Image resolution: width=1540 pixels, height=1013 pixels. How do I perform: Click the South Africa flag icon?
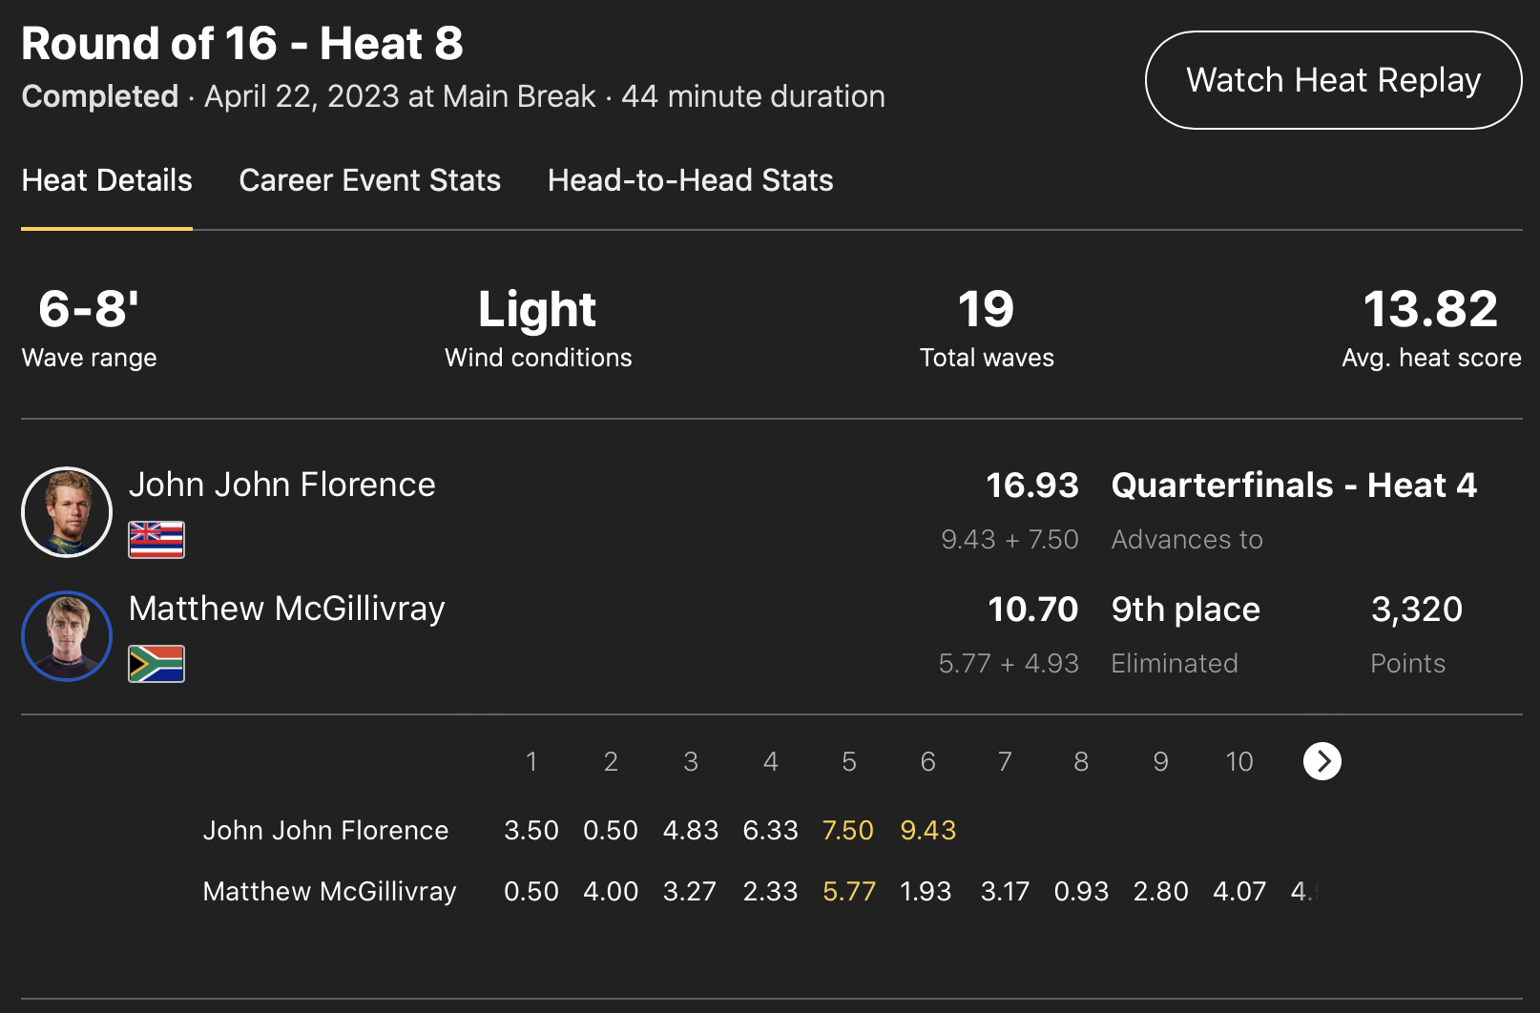coord(156,664)
